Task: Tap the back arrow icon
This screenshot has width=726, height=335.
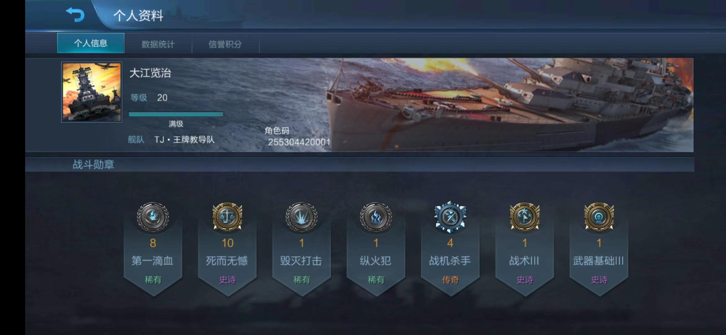Action: pos(75,15)
